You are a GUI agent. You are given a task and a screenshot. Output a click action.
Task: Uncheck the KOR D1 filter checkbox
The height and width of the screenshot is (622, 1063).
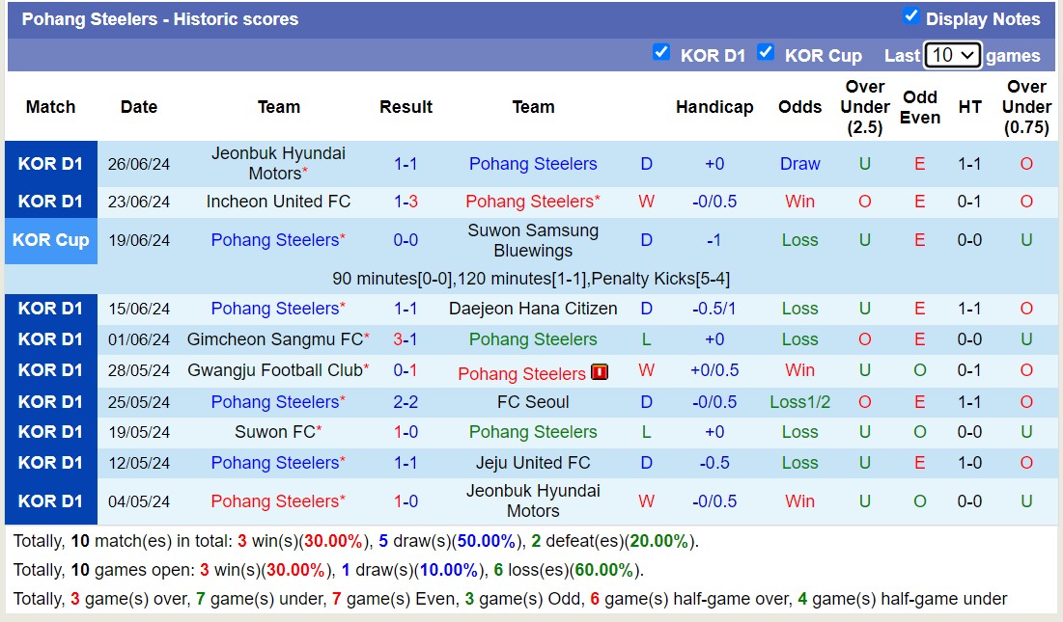[662, 54]
